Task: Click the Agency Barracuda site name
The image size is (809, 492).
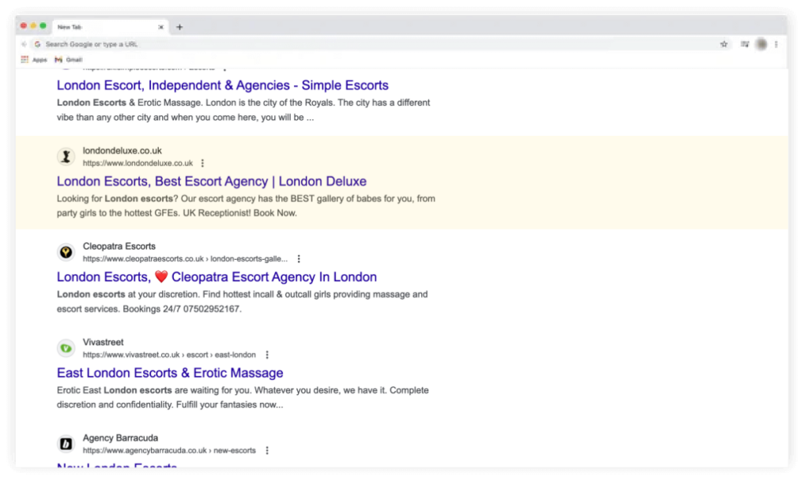Action: pyautogui.click(x=120, y=438)
